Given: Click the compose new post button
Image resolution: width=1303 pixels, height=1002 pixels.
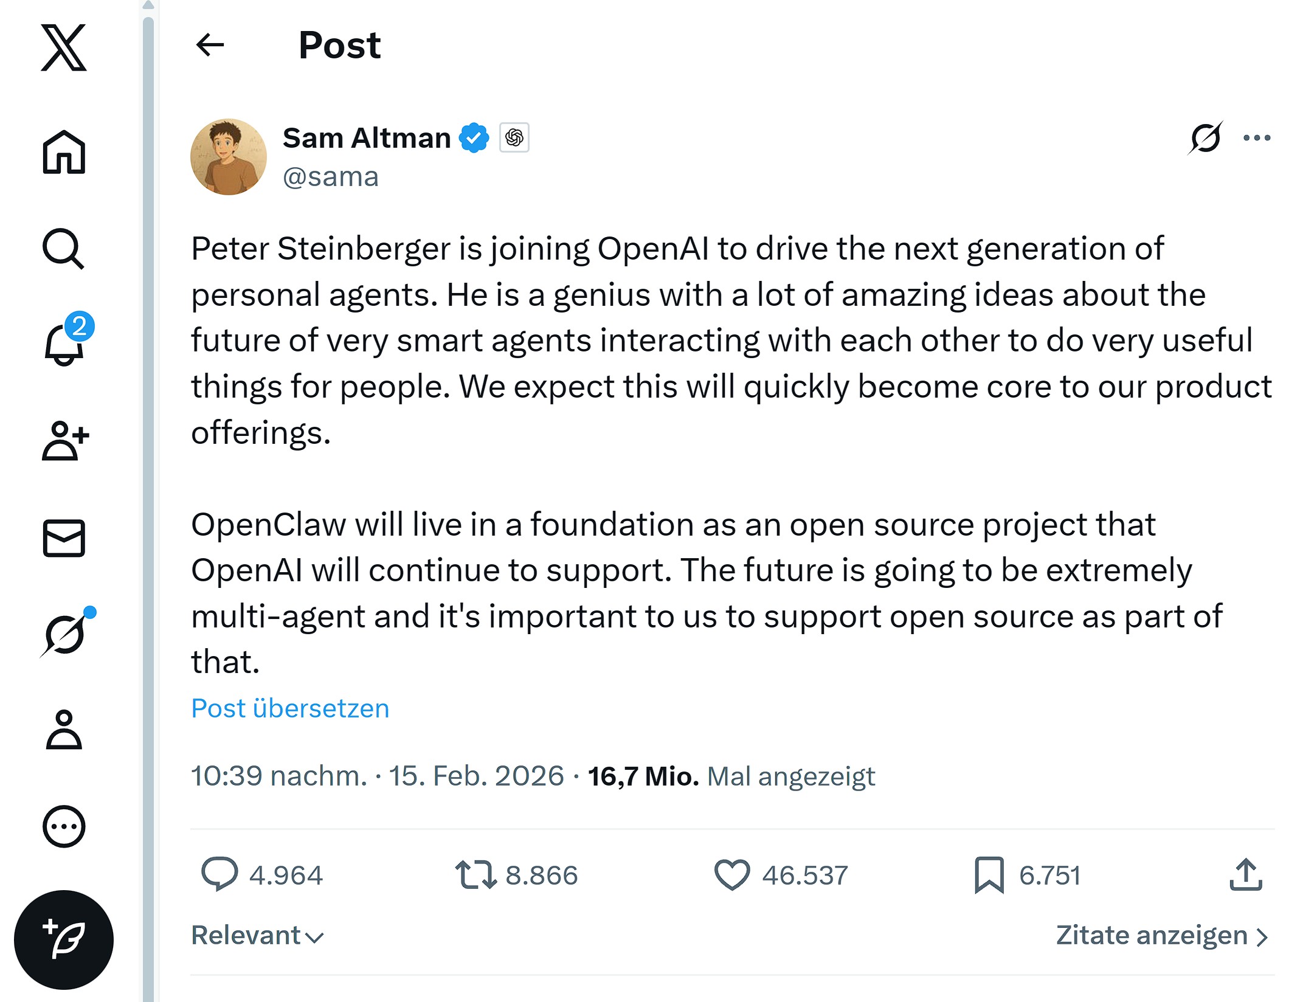Looking at the screenshot, I should pos(64,939).
